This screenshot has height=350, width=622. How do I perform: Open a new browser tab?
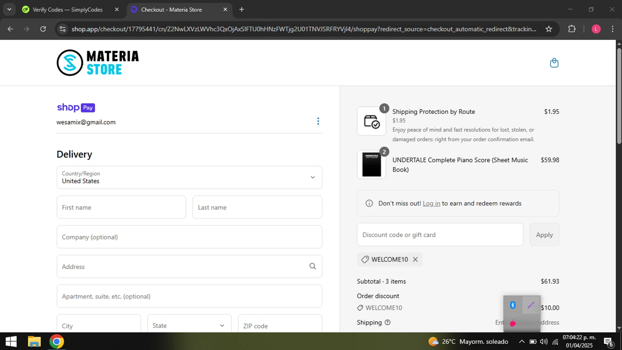pyautogui.click(x=242, y=10)
